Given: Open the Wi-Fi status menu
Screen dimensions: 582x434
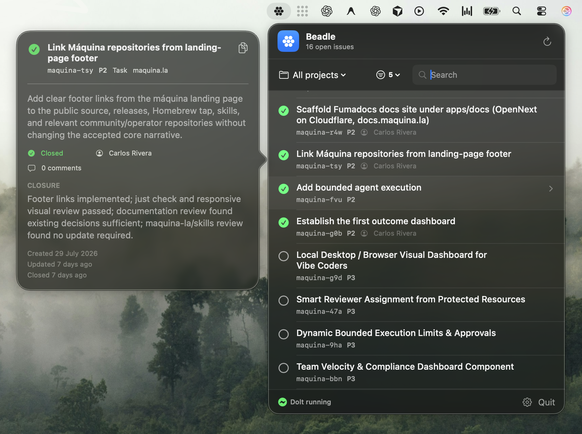Looking at the screenshot, I should 443,11.
